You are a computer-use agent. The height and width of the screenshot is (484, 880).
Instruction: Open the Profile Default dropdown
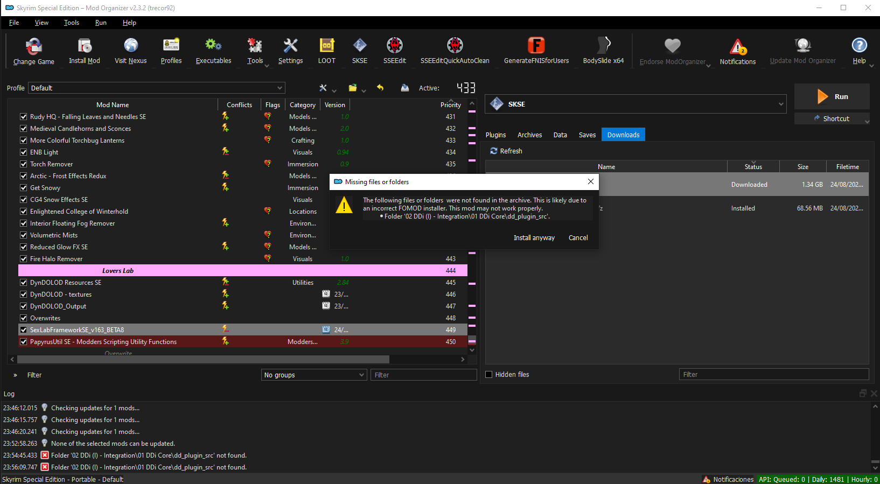[157, 88]
